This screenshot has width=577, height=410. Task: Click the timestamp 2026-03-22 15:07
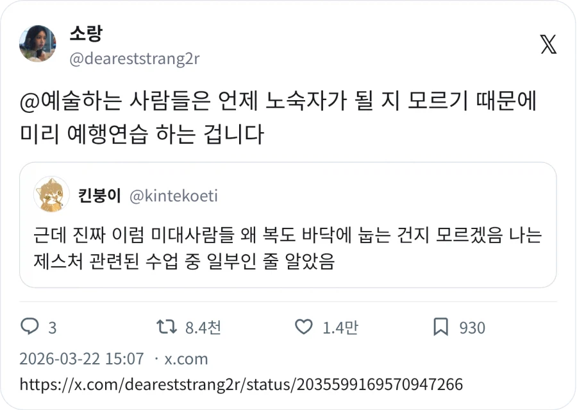coord(81,359)
